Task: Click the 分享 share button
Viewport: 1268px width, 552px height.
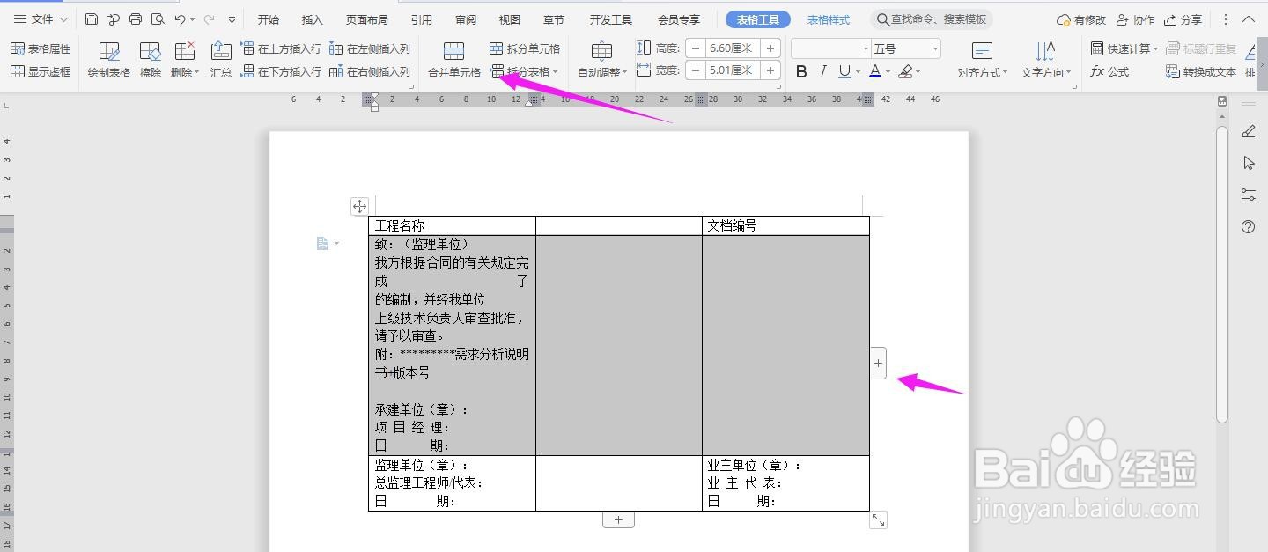Action: (1183, 18)
